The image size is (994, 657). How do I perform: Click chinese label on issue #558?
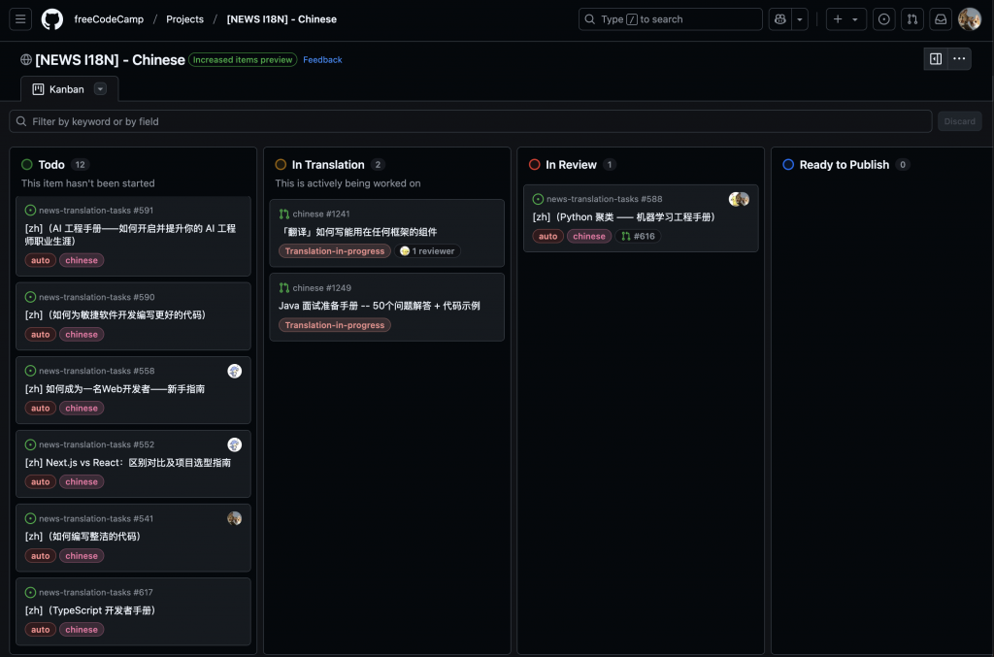[x=82, y=408]
